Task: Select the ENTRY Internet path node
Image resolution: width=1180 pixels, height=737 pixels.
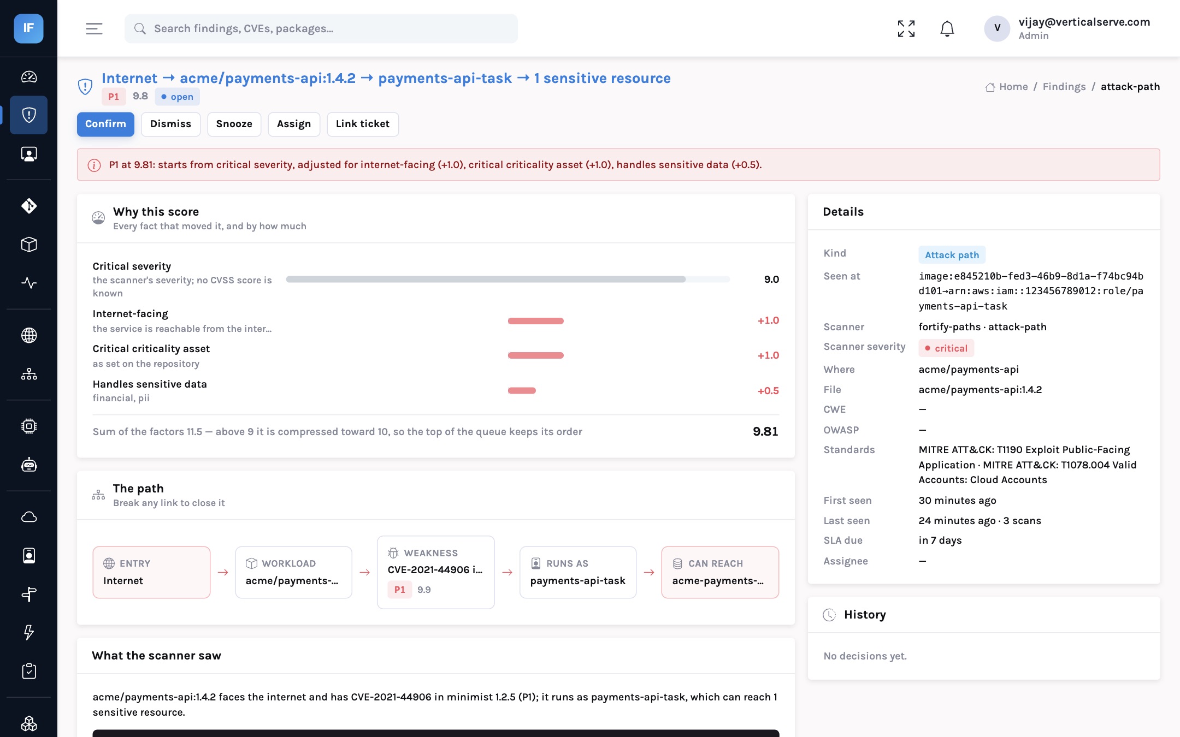Action: 151,572
